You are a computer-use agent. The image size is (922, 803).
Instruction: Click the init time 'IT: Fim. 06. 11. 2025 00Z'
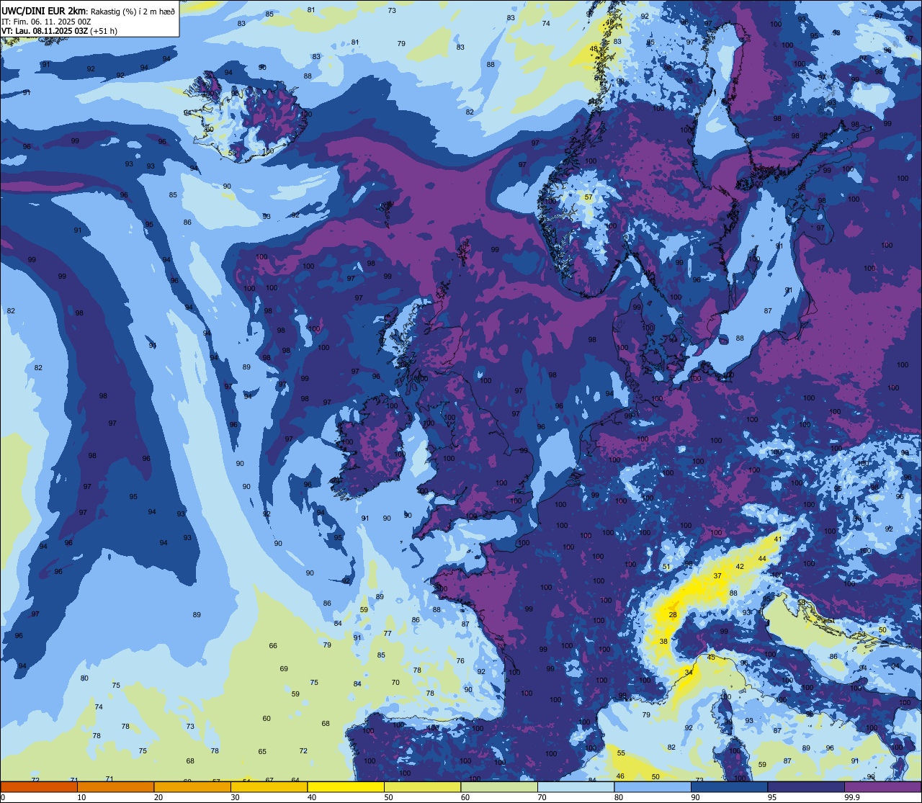tap(46, 22)
